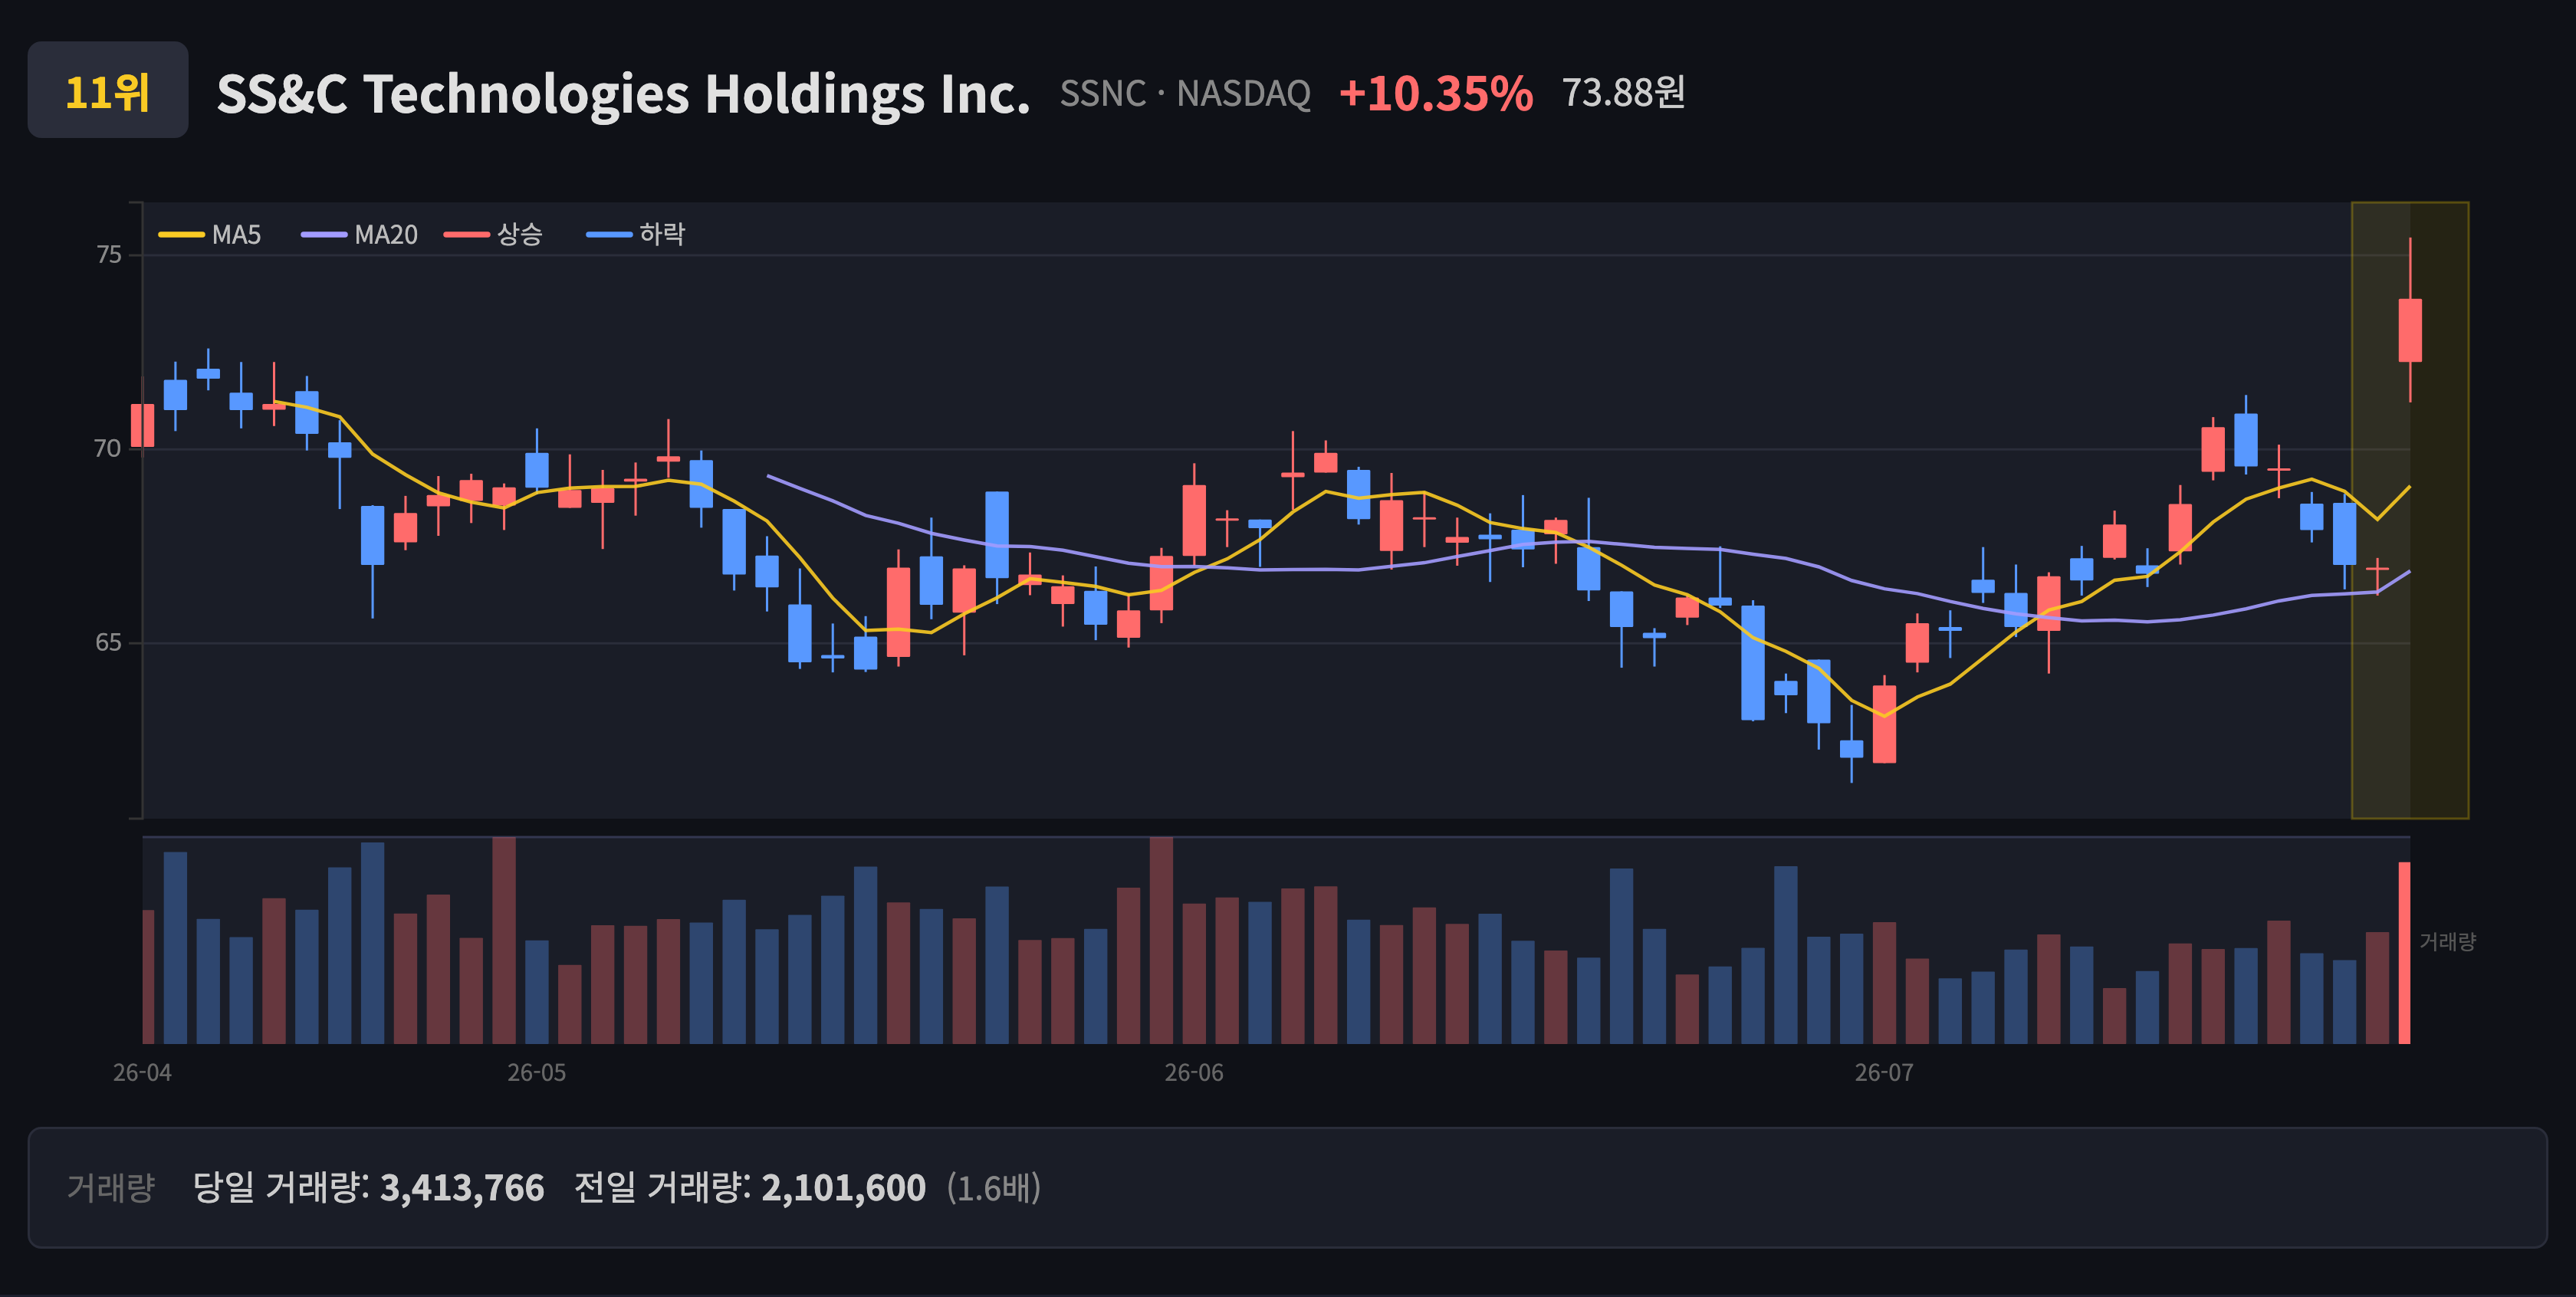
Task: Click the 거래량 label beside volume bars
Action: coord(2447,941)
